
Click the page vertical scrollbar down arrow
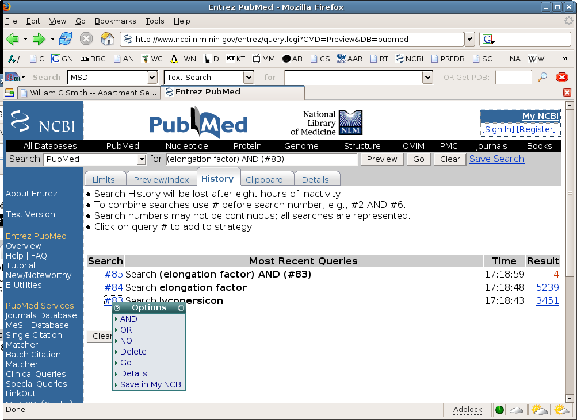570,398
